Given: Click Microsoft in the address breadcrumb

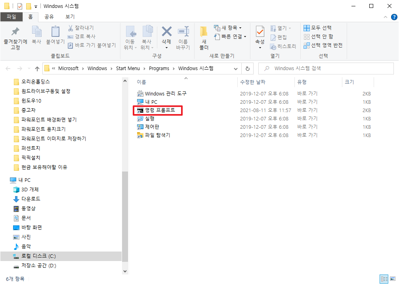Looking at the screenshot, I should coord(68,69).
